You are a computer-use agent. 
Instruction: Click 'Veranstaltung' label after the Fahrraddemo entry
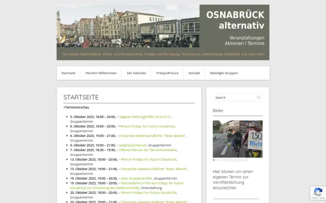pyautogui.click(x=152, y=188)
